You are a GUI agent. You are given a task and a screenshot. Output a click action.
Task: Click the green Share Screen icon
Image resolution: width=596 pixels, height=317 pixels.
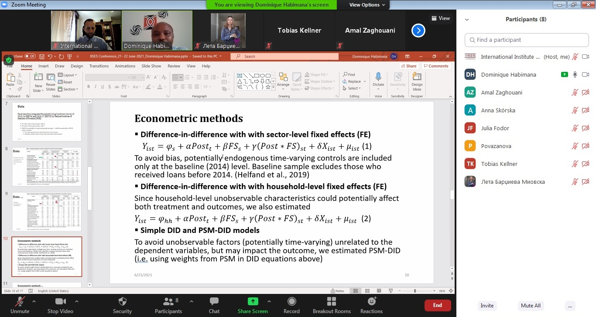click(x=253, y=301)
